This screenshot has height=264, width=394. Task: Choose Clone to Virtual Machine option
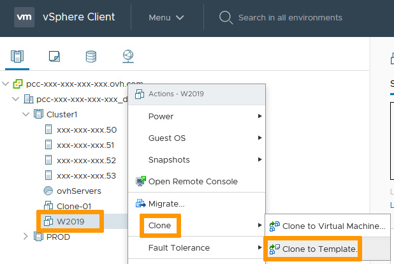[332, 226]
